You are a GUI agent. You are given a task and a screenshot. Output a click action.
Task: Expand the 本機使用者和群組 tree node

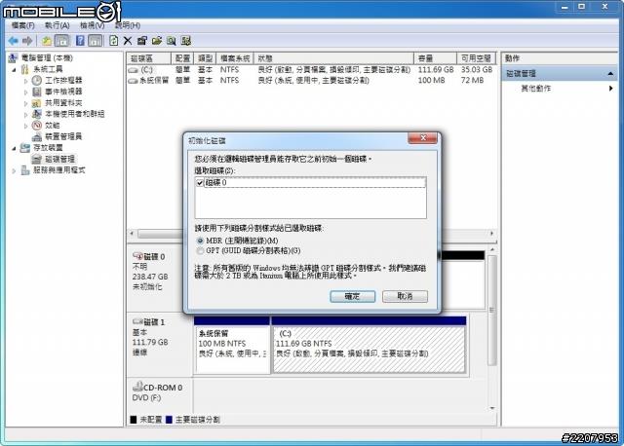click(x=26, y=115)
